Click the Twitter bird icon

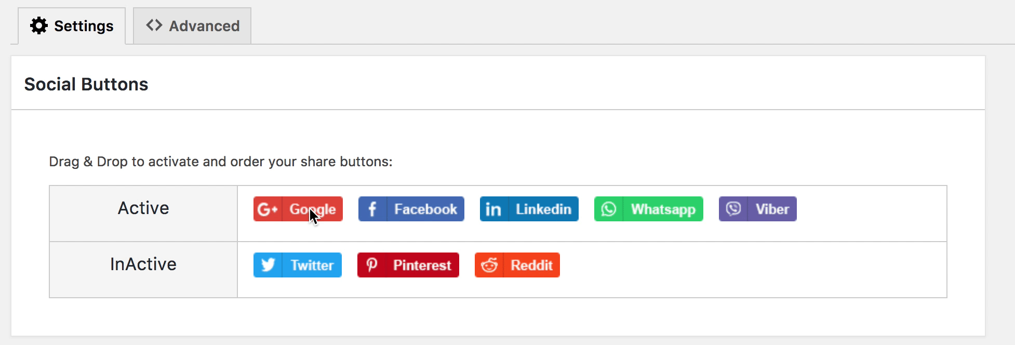pos(268,266)
